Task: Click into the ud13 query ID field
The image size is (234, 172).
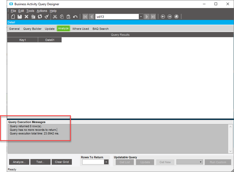Action: [117, 17]
